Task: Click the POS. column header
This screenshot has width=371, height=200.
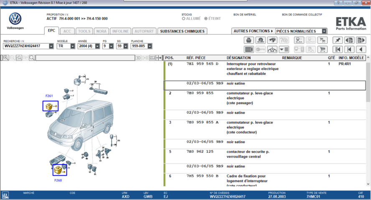Action: 169,58
